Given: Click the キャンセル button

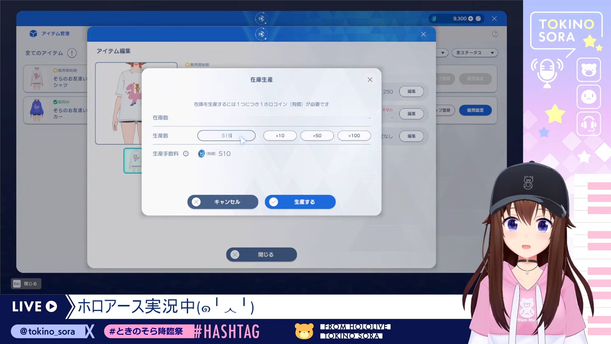Looking at the screenshot, I should (223, 202).
